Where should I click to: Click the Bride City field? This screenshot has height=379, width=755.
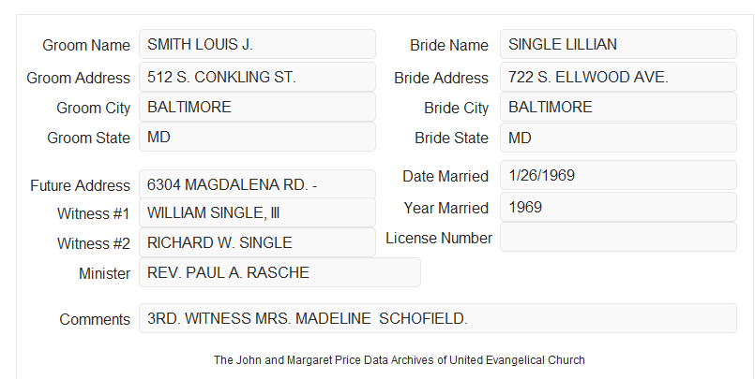pos(618,107)
